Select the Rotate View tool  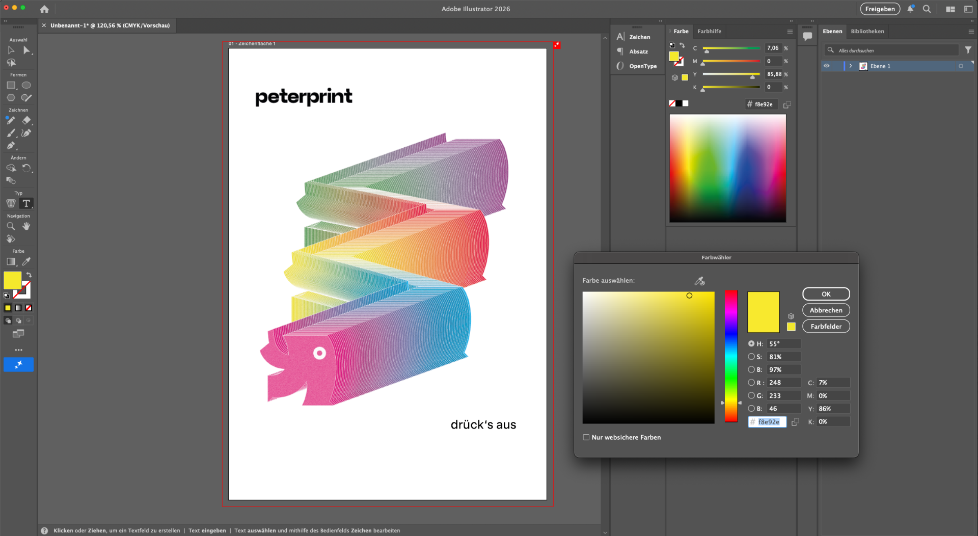(x=11, y=238)
